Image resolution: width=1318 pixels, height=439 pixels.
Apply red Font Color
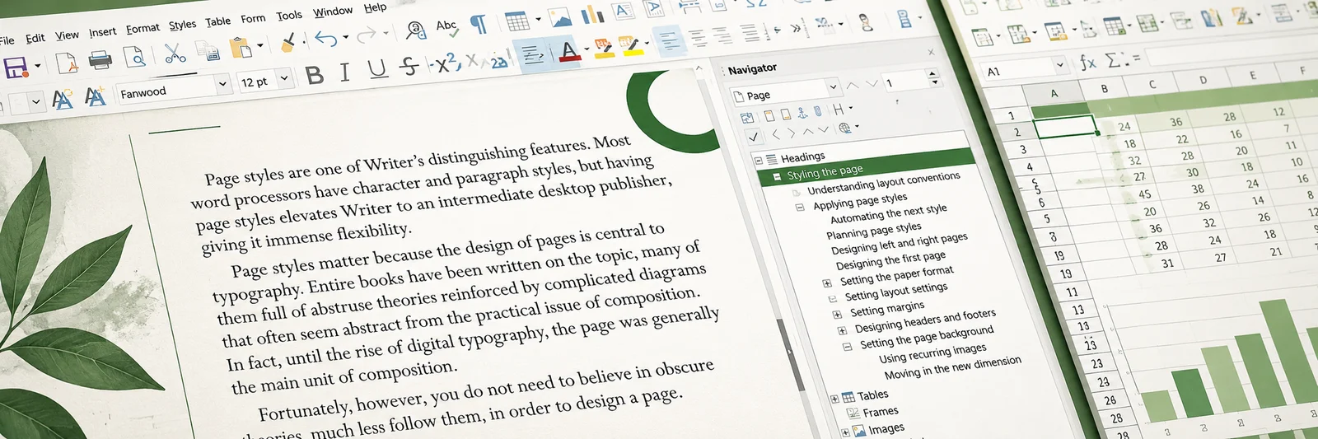pos(569,52)
